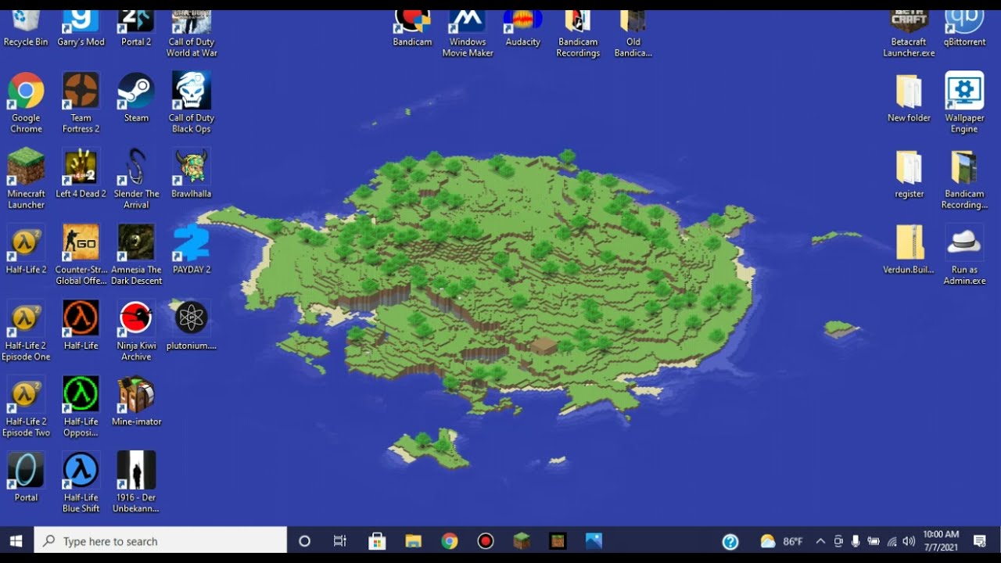Select the Brawlhalla desktop icon

192,173
